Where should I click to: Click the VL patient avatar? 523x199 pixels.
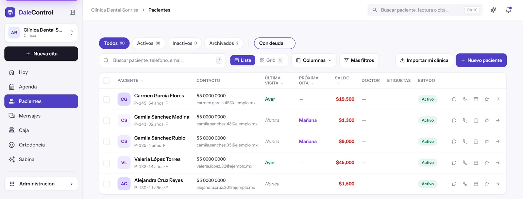(124, 162)
